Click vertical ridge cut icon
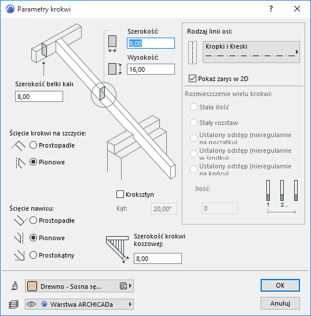The image size is (311, 316). click(20, 163)
